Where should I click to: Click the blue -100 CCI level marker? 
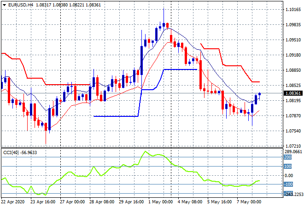[288, 184]
